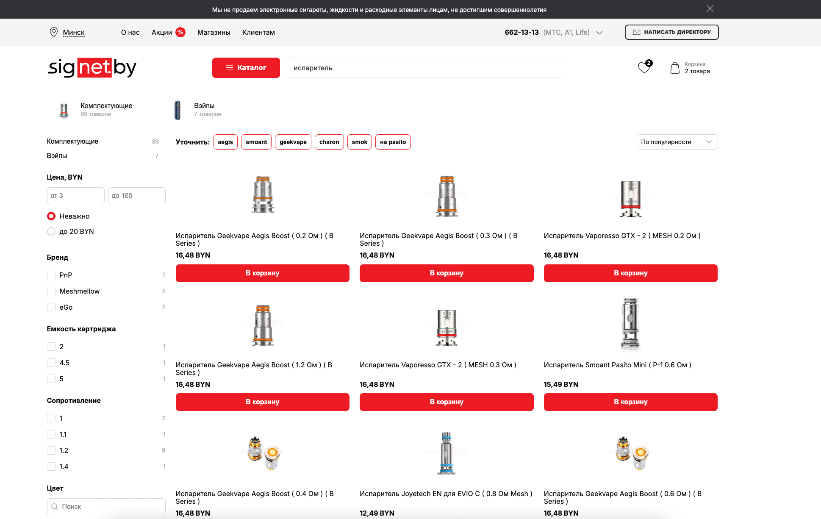Open Joyetech EN EVIO C product image
Screen dimensions: 821x519
pyautogui.click(x=447, y=453)
